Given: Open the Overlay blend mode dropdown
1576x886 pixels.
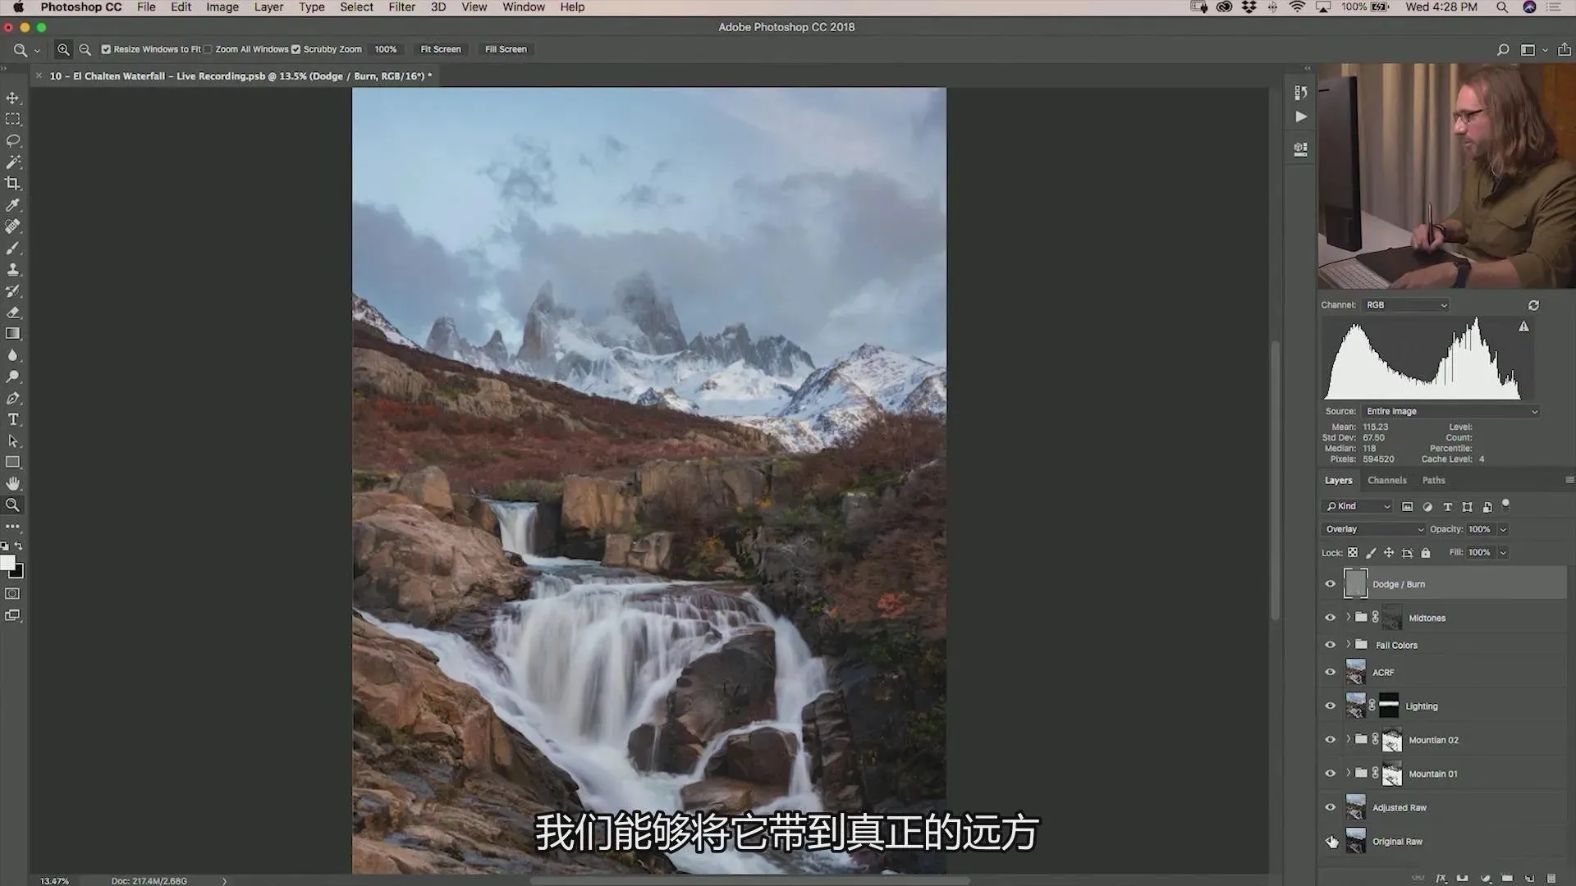Looking at the screenshot, I should tap(1372, 529).
